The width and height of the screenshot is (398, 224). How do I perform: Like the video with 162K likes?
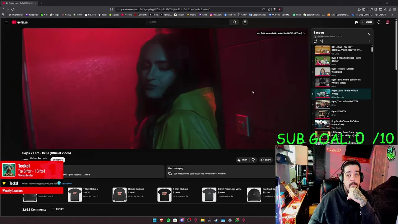tap(242, 160)
